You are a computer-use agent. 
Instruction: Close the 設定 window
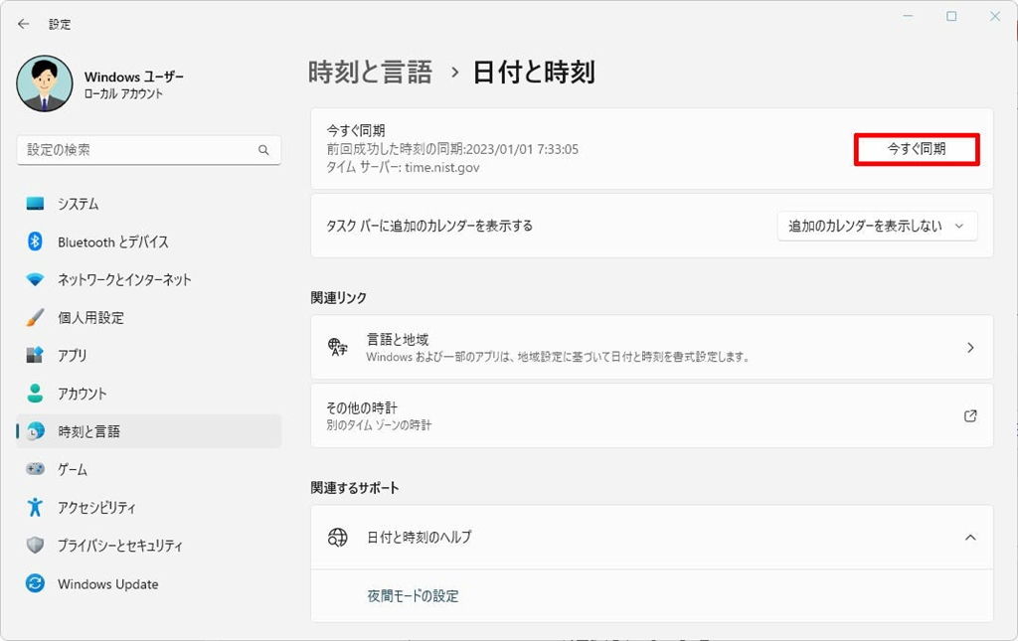tap(994, 16)
